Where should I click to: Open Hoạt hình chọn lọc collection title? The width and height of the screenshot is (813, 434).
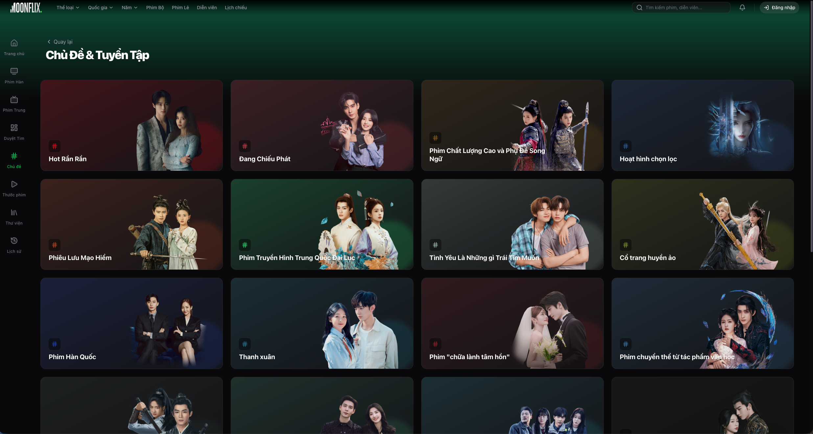(648, 159)
